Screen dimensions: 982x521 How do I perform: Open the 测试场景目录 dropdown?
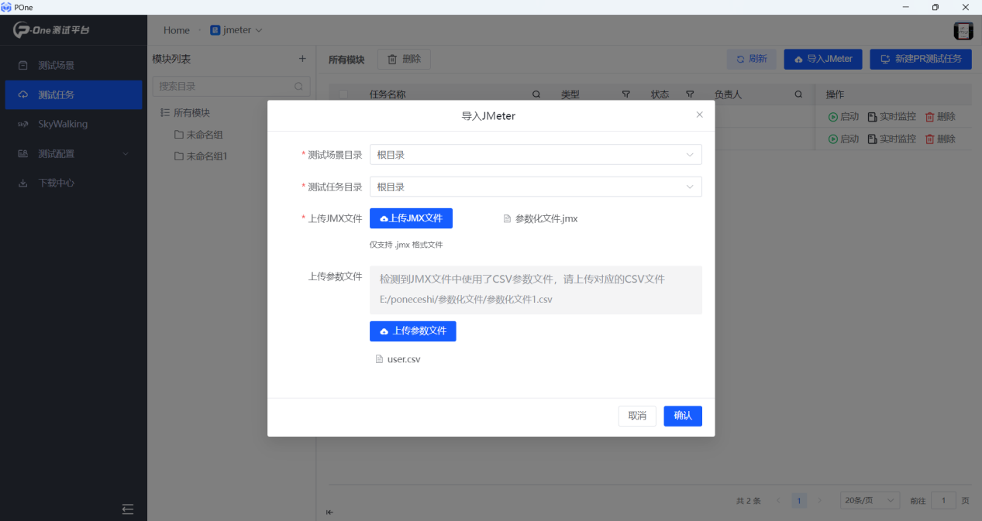tap(536, 155)
